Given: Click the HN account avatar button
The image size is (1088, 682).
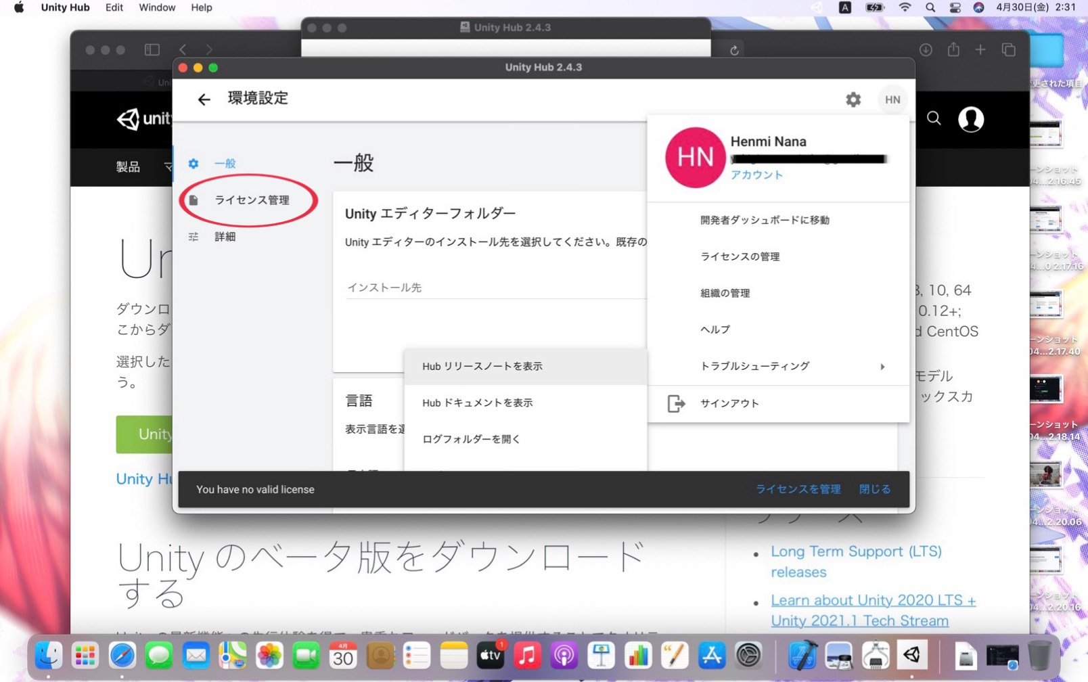Looking at the screenshot, I should [892, 99].
